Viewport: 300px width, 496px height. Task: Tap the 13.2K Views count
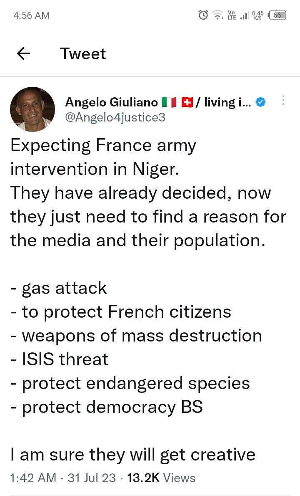(x=161, y=478)
